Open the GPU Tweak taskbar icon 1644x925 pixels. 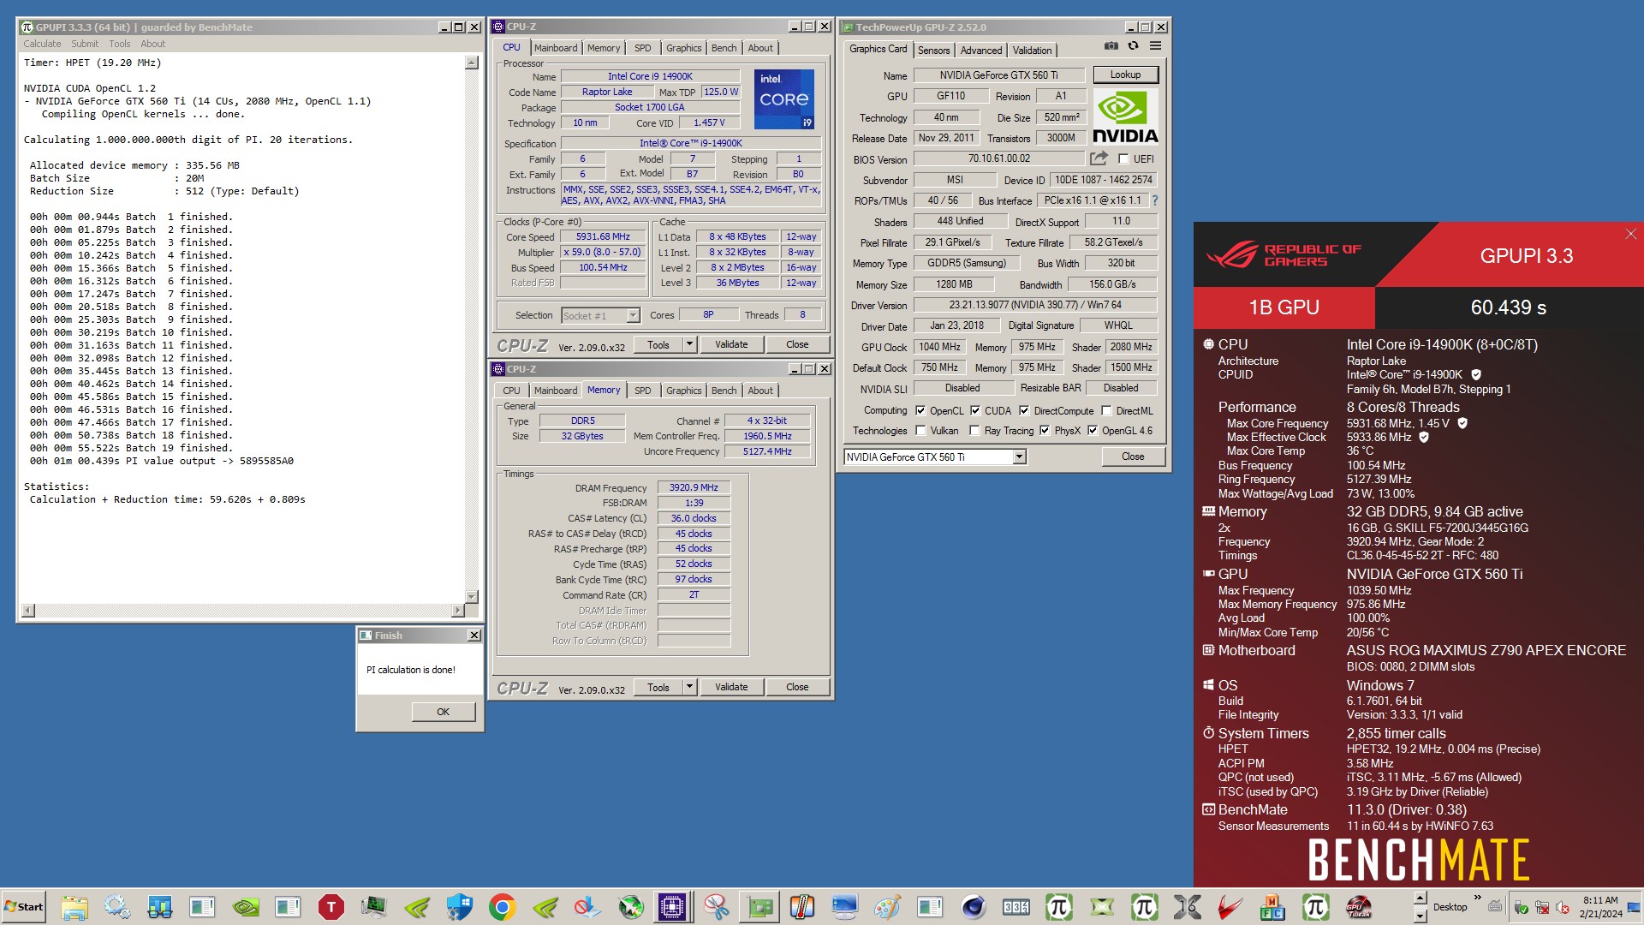(1359, 907)
